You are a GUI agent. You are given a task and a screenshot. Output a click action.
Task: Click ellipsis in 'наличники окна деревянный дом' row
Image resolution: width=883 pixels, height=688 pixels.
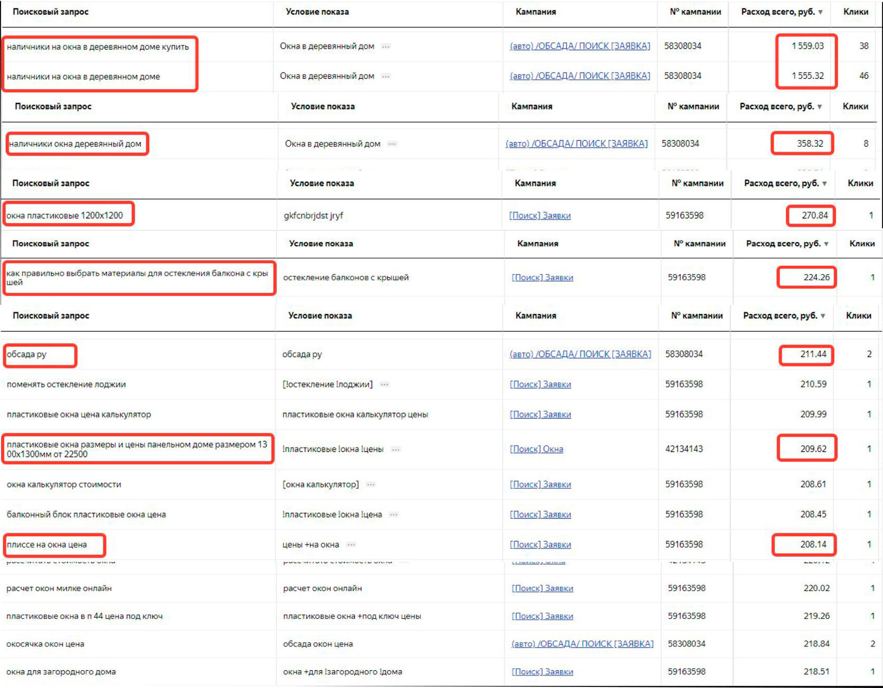(392, 144)
